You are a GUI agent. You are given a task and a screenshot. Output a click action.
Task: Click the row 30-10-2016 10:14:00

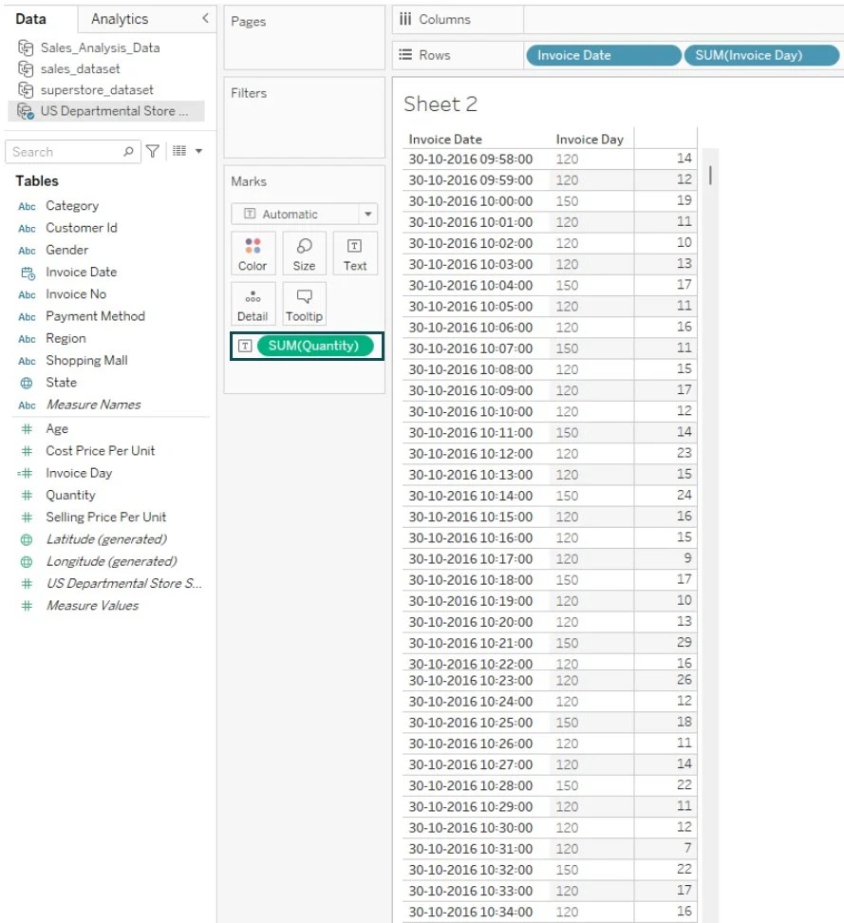(x=549, y=496)
